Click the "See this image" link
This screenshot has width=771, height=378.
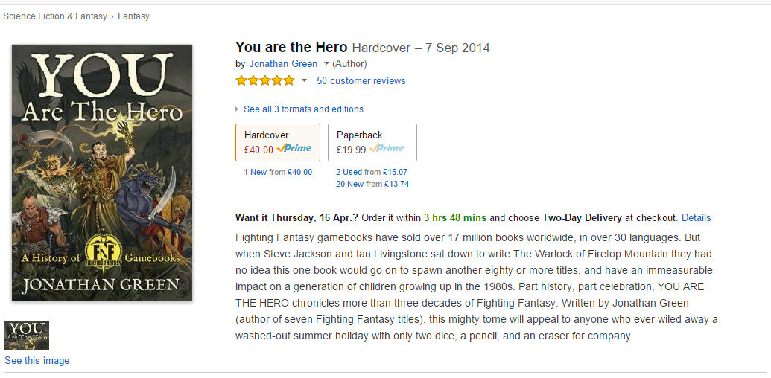[37, 361]
